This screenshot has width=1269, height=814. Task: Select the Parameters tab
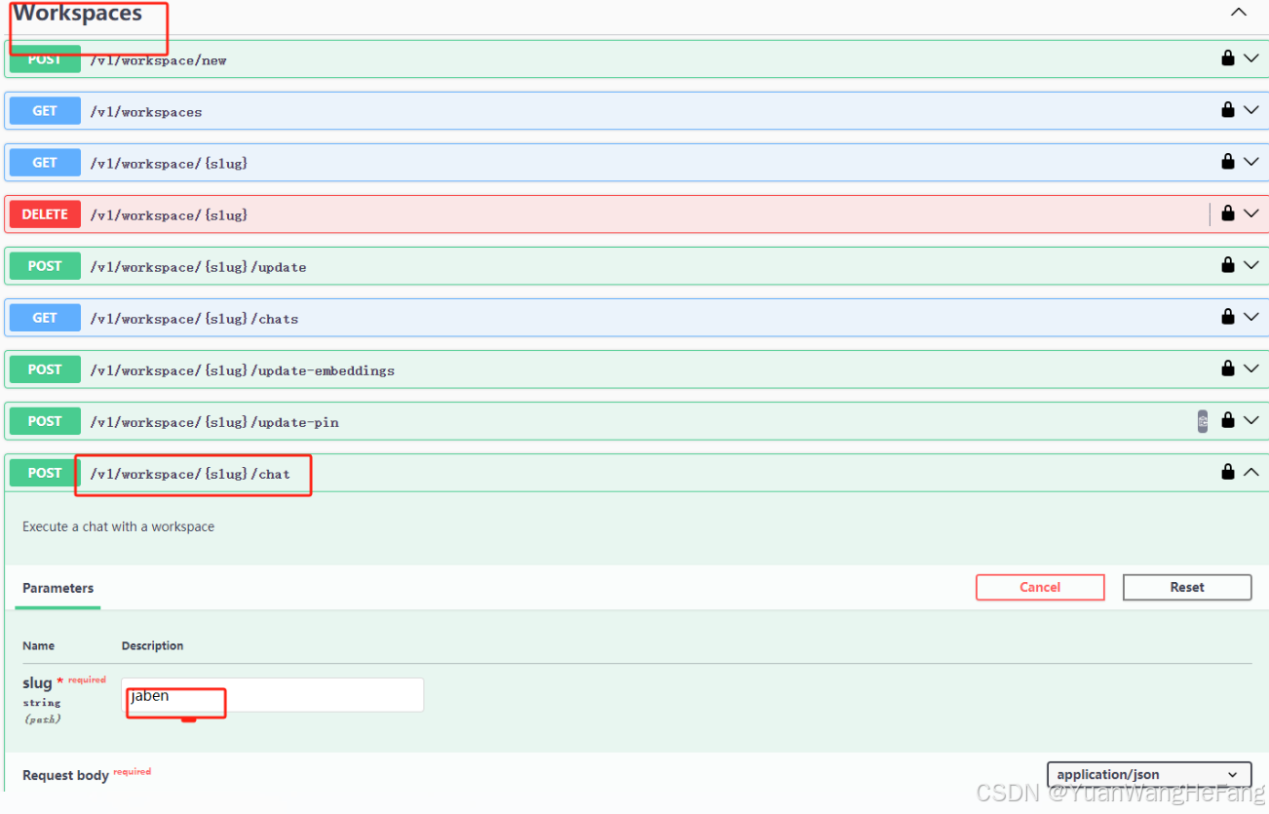pos(58,588)
